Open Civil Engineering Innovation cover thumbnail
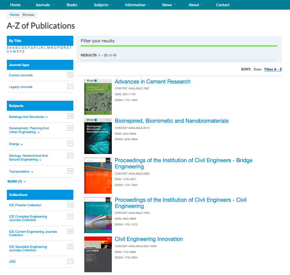Viewport: 290px width, 275px height. (x=98, y=254)
